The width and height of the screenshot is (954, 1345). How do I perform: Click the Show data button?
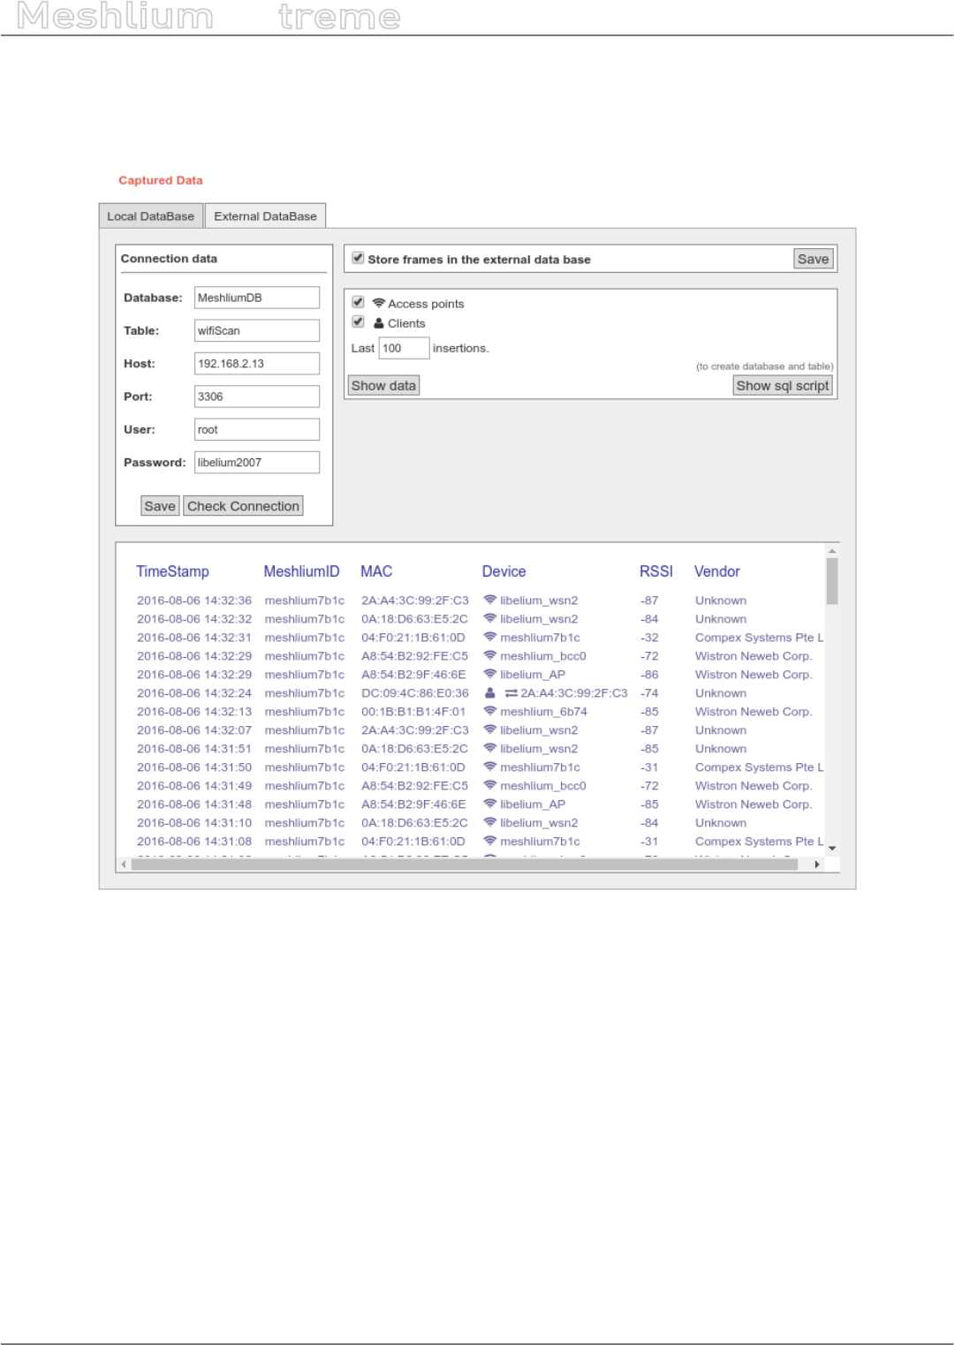[x=383, y=386]
